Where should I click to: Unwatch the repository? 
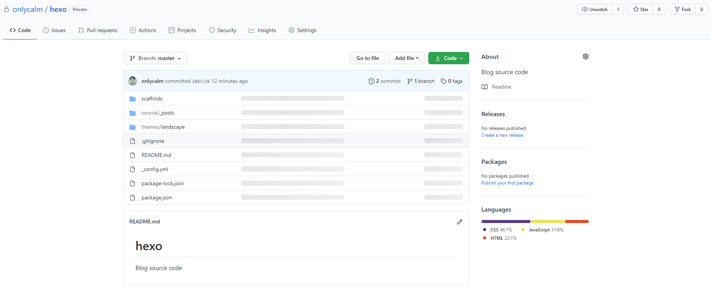[595, 9]
